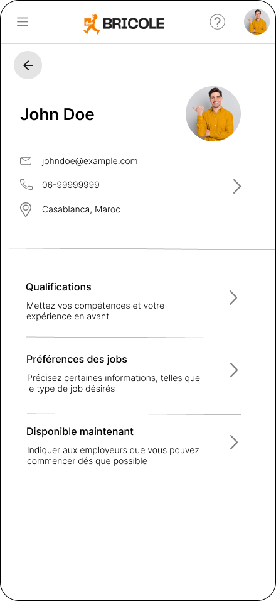Select the Disponible maintenant entry

point(134,446)
